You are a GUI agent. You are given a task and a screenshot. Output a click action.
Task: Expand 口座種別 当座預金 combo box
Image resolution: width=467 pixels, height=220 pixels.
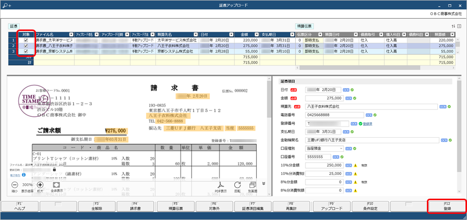[341, 148]
